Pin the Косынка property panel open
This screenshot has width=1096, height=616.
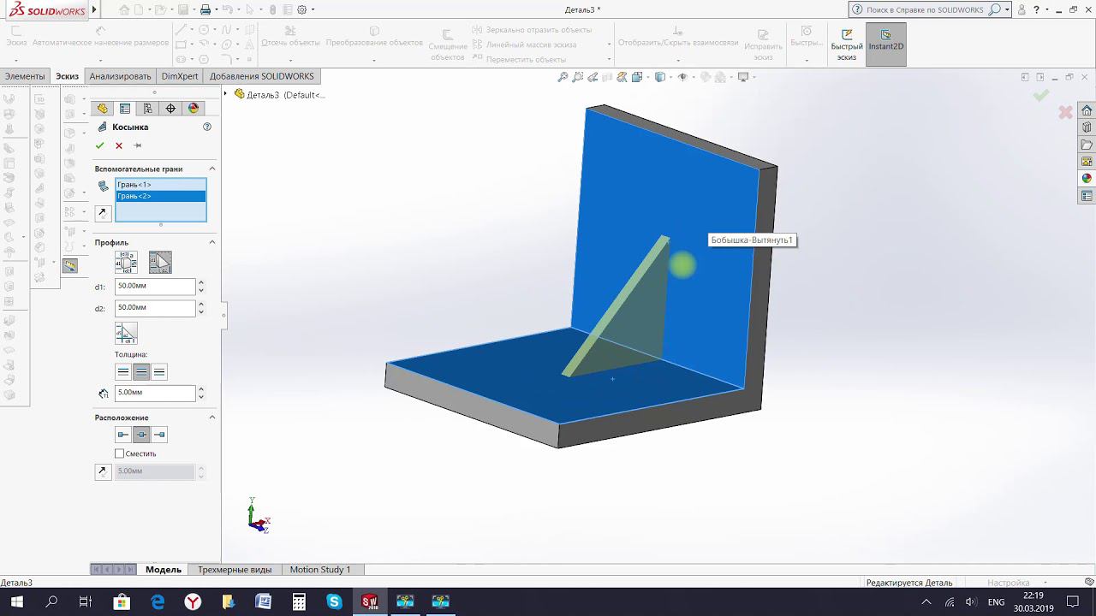click(138, 145)
